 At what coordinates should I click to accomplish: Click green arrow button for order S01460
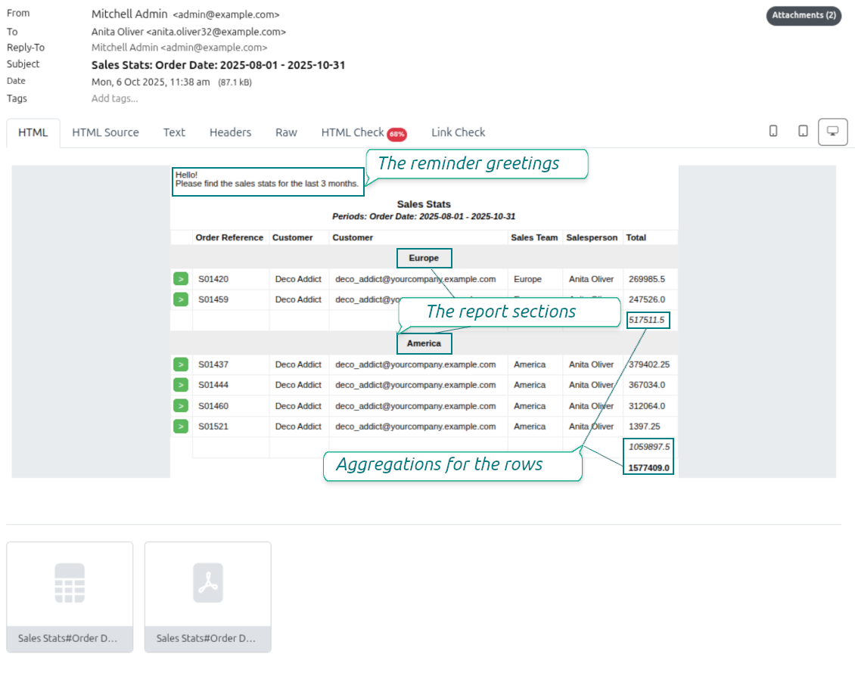180,406
